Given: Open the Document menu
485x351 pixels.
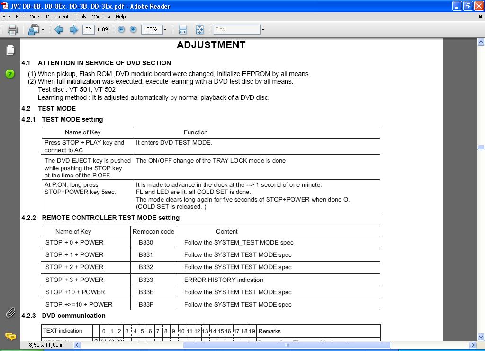Looking at the screenshot, I should 57,17.
